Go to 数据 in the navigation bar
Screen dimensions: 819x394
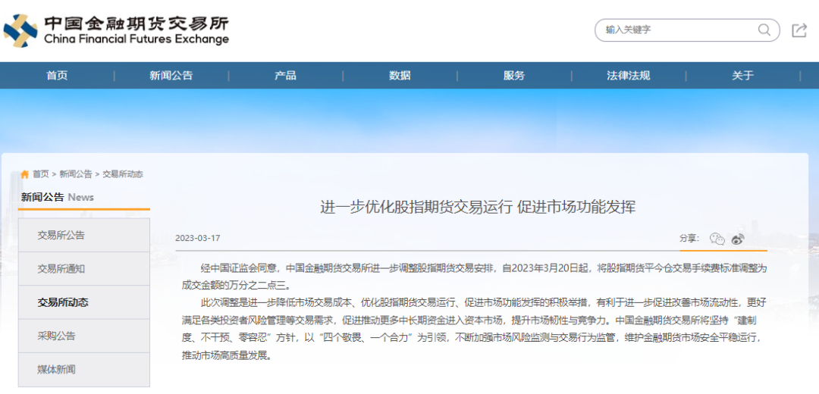(x=400, y=76)
